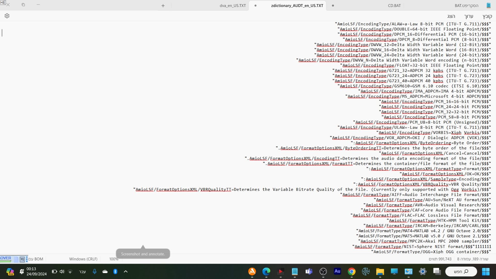
Task: Click the unsaved dot on zdictionary tab
Action: pos(255,6)
